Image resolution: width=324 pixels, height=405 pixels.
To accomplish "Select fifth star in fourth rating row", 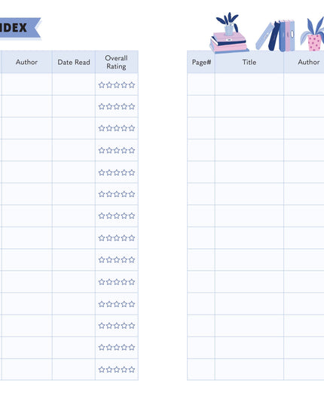I will point(132,150).
